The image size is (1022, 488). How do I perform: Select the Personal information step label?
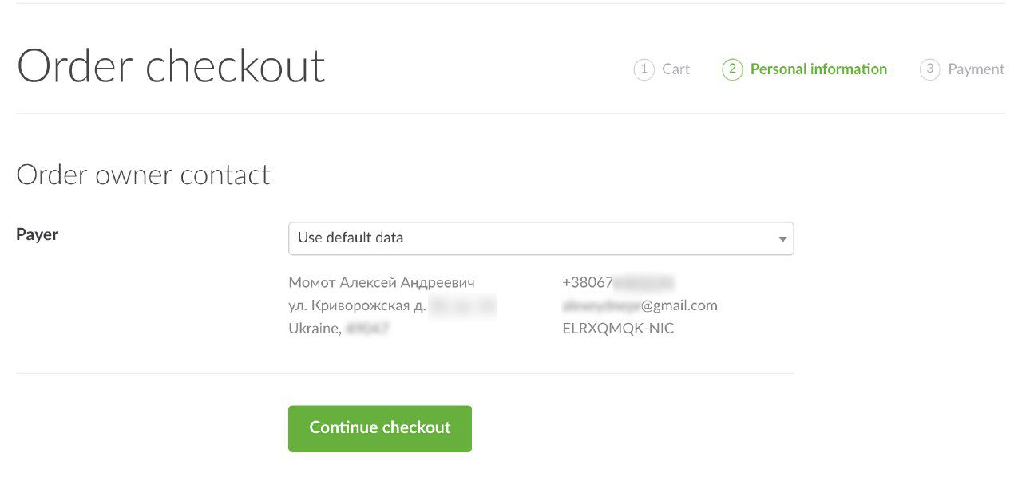818,69
